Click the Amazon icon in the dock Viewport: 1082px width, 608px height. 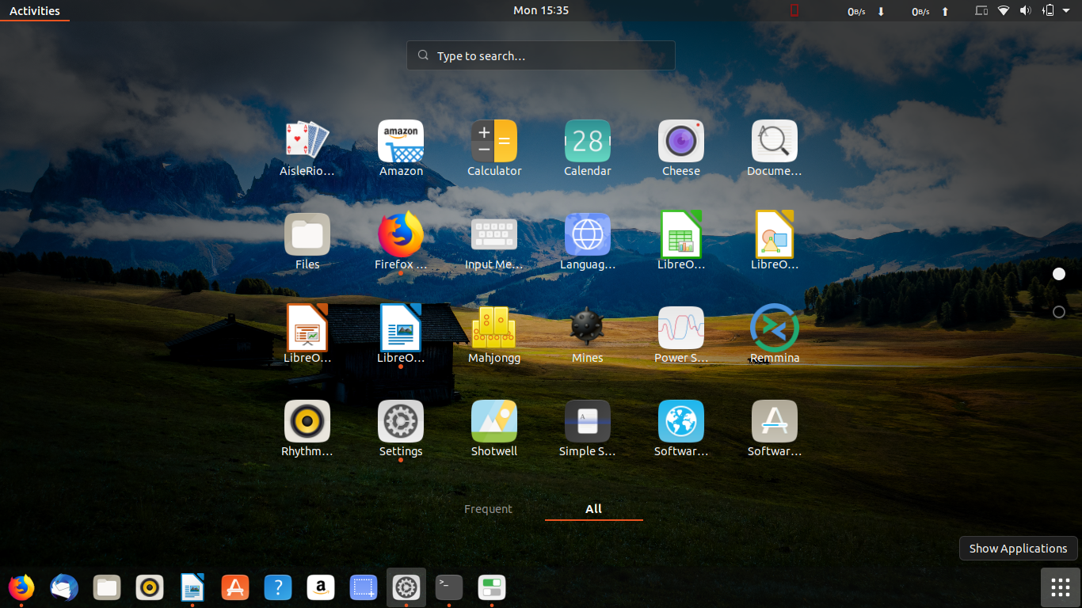coord(321,587)
